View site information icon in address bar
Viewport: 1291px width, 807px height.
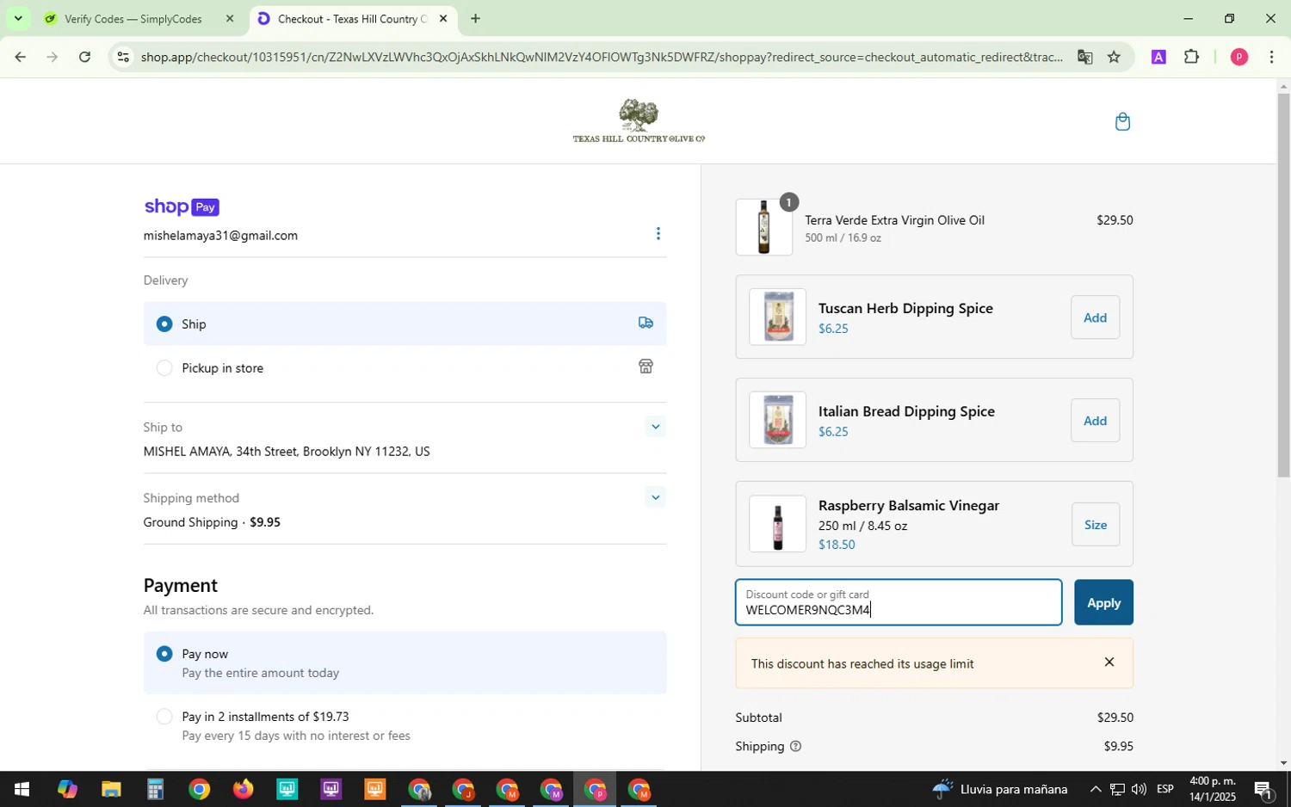pyautogui.click(x=123, y=57)
